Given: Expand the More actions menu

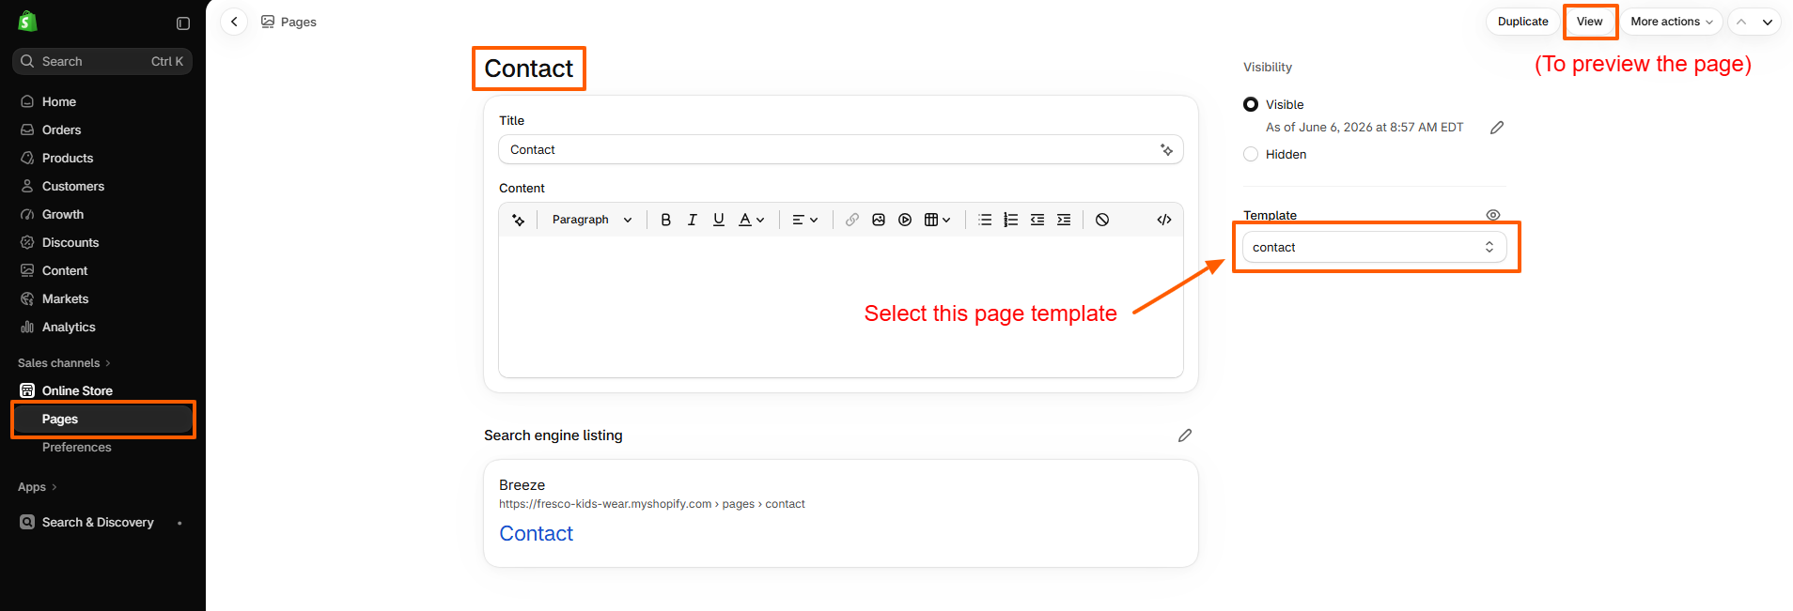Looking at the screenshot, I should point(1672,22).
